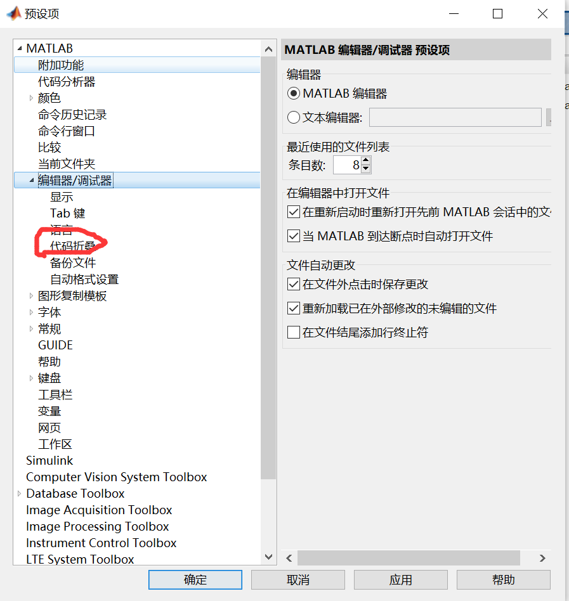This screenshot has width=569, height=601.
Task: Toggle 当 MATLAB 到达断点时自动打开文件 checkbox
Action: click(293, 236)
